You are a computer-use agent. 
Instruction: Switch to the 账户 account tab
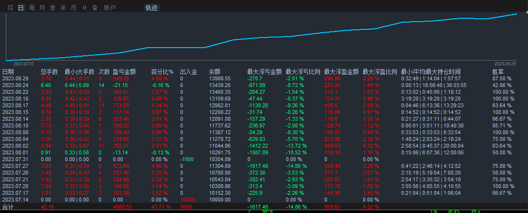(x=110, y=8)
